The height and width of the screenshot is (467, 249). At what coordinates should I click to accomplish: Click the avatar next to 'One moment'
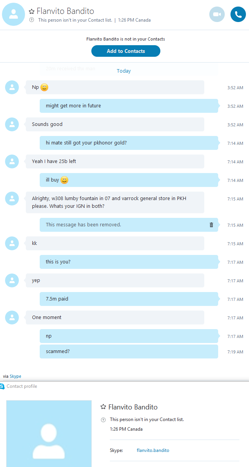12,318
